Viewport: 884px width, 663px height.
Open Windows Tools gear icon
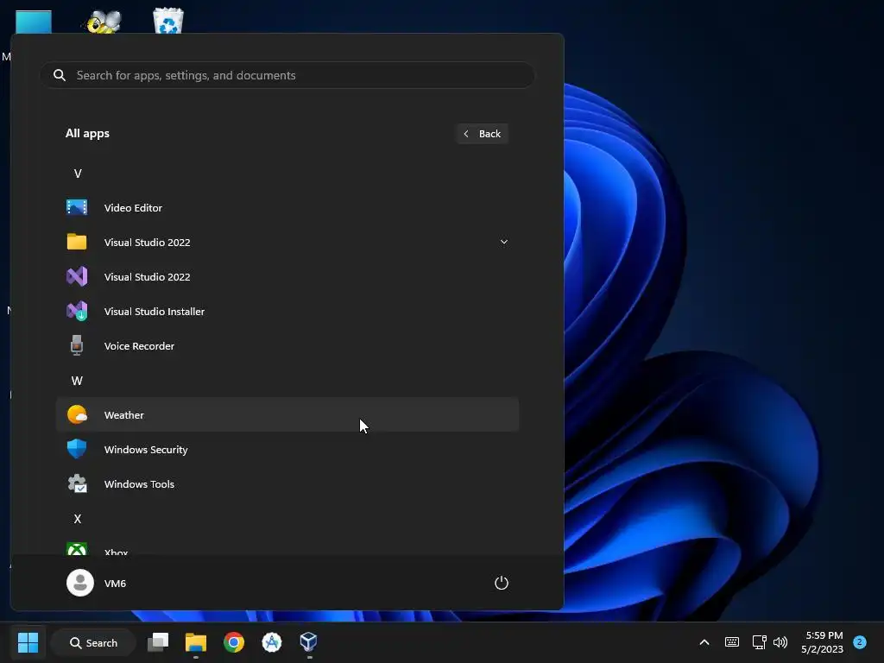click(x=77, y=483)
